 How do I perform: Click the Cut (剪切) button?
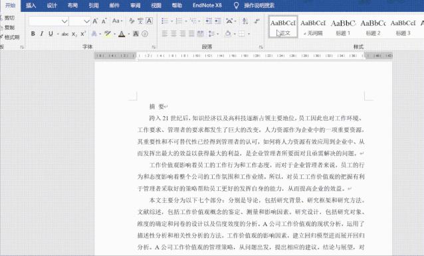coord(7,18)
